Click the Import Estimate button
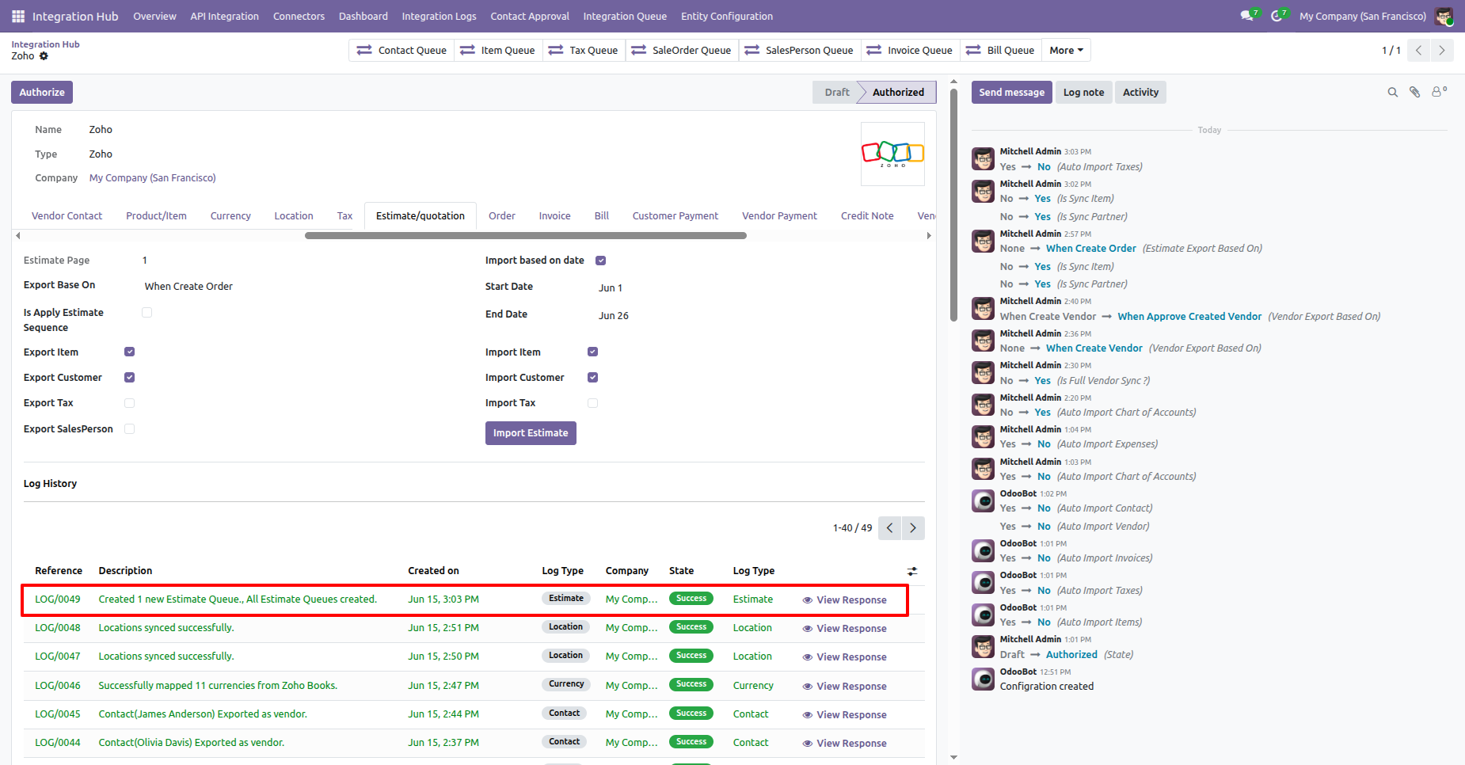 tap(531, 433)
